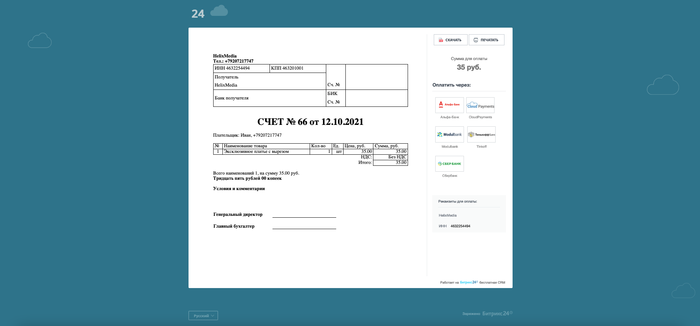Click the cloud icon beside the 24 logo
The image size is (700, 326).
tap(219, 11)
